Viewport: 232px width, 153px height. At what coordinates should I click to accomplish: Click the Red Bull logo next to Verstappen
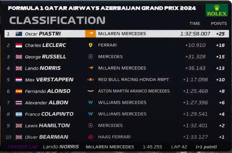click(x=90, y=80)
